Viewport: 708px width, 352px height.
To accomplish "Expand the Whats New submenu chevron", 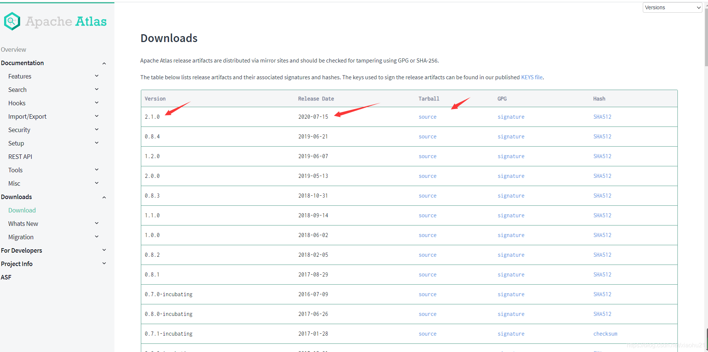I will [97, 223].
